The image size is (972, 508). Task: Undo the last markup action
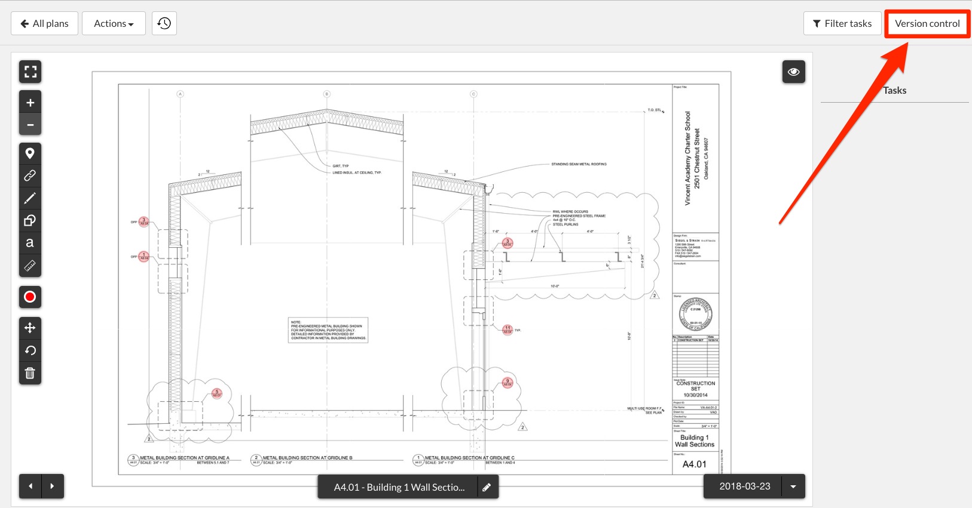[x=30, y=350]
